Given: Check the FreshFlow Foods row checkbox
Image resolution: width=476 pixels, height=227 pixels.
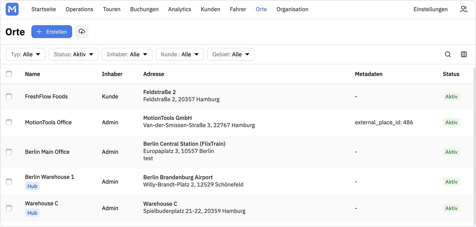Looking at the screenshot, I should coord(9,97).
